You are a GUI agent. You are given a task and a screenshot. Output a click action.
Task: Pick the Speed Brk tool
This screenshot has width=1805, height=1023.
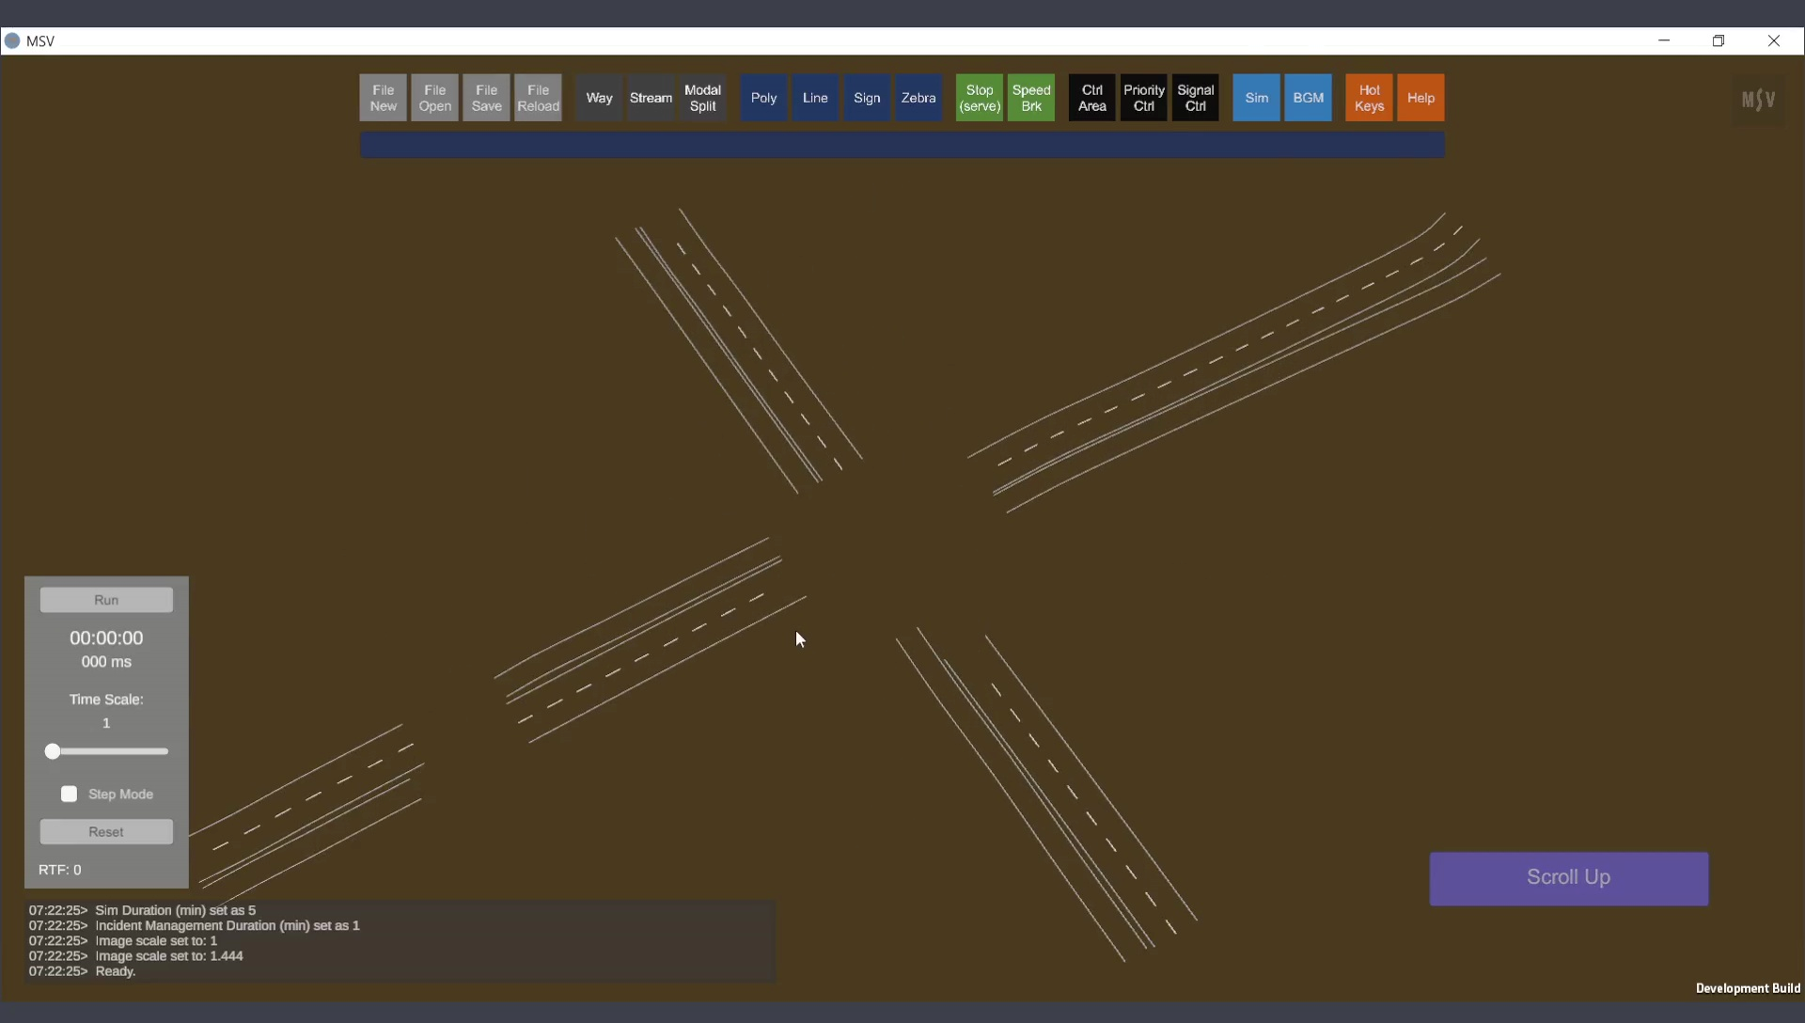pyautogui.click(x=1031, y=98)
